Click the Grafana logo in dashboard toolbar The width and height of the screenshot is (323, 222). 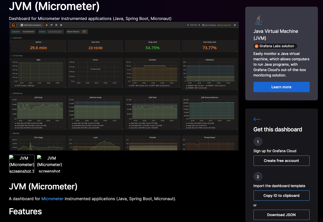tap(13, 25)
